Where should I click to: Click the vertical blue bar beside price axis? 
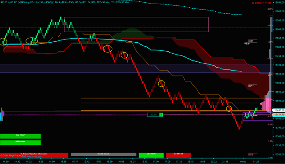272,25
